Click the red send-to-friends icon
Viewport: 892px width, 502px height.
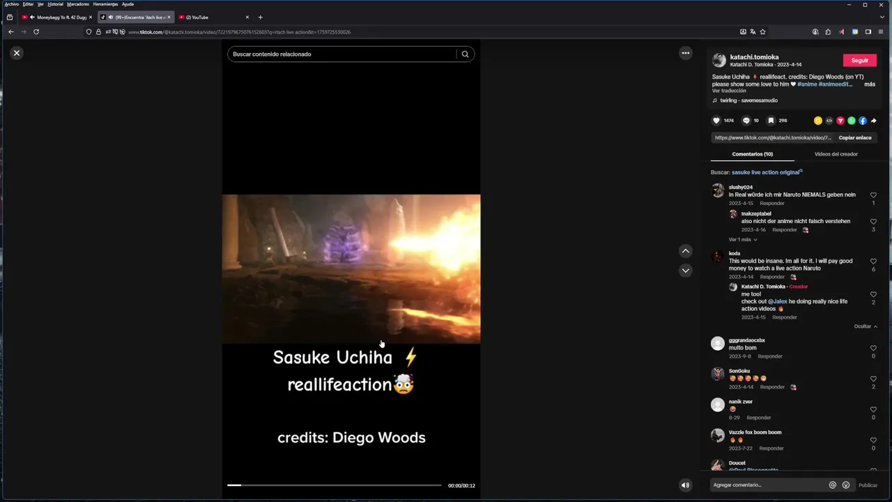click(x=840, y=121)
